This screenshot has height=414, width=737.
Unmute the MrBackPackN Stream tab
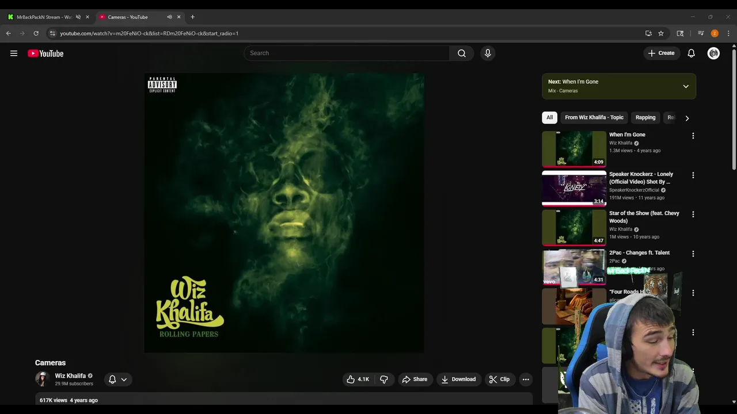pyautogui.click(x=78, y=17)
